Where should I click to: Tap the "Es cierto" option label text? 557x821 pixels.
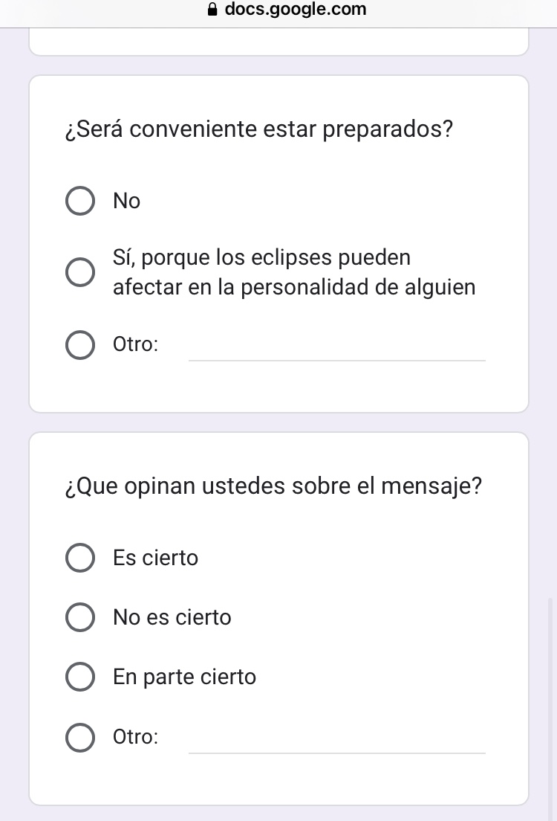click(x=156, y=558)
